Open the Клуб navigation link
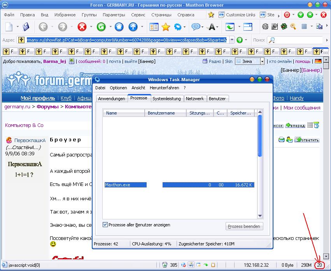331x271 pixels. (66, 98)
